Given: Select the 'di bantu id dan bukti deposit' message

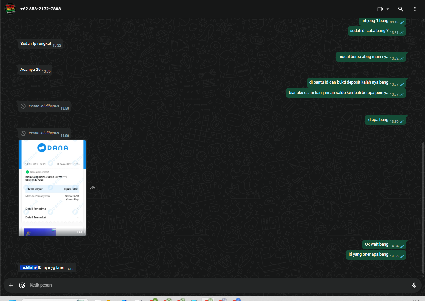Looking at the screenshot, I should pos(356,83).
